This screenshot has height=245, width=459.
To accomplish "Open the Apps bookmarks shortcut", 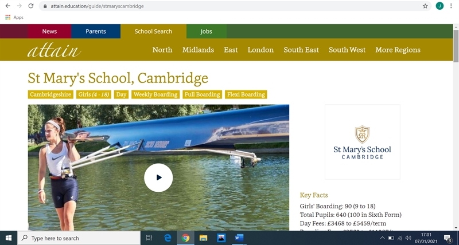I will 14,18.
